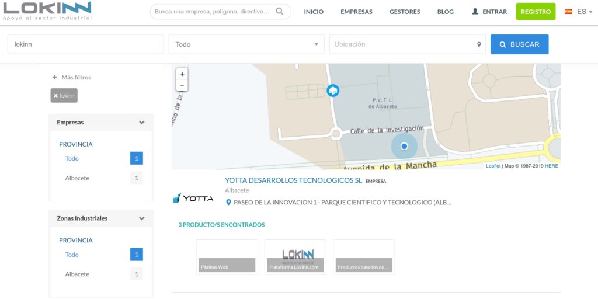Open YOTTA DESARROLLOS TECNOLOGICOS SL link
598x299 pixels.
293,180
